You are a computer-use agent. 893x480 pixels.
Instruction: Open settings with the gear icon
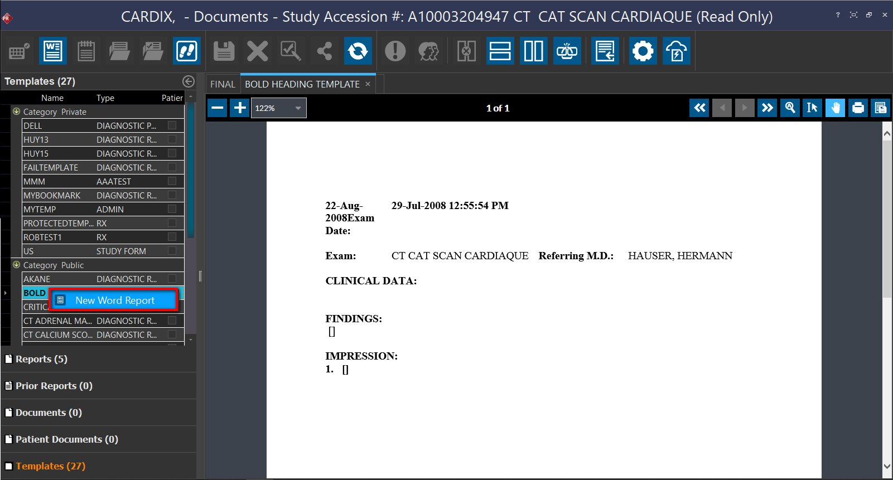pos(643,51)
